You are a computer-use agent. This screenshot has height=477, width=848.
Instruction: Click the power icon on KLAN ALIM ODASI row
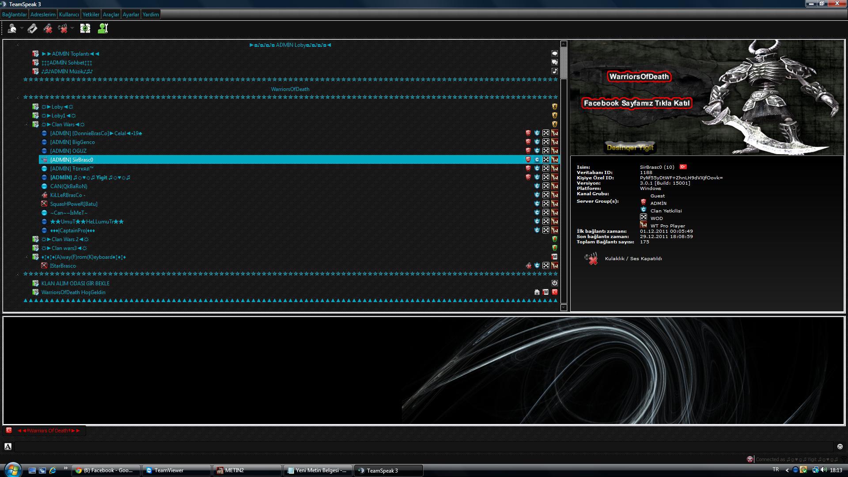coord(555,283)
